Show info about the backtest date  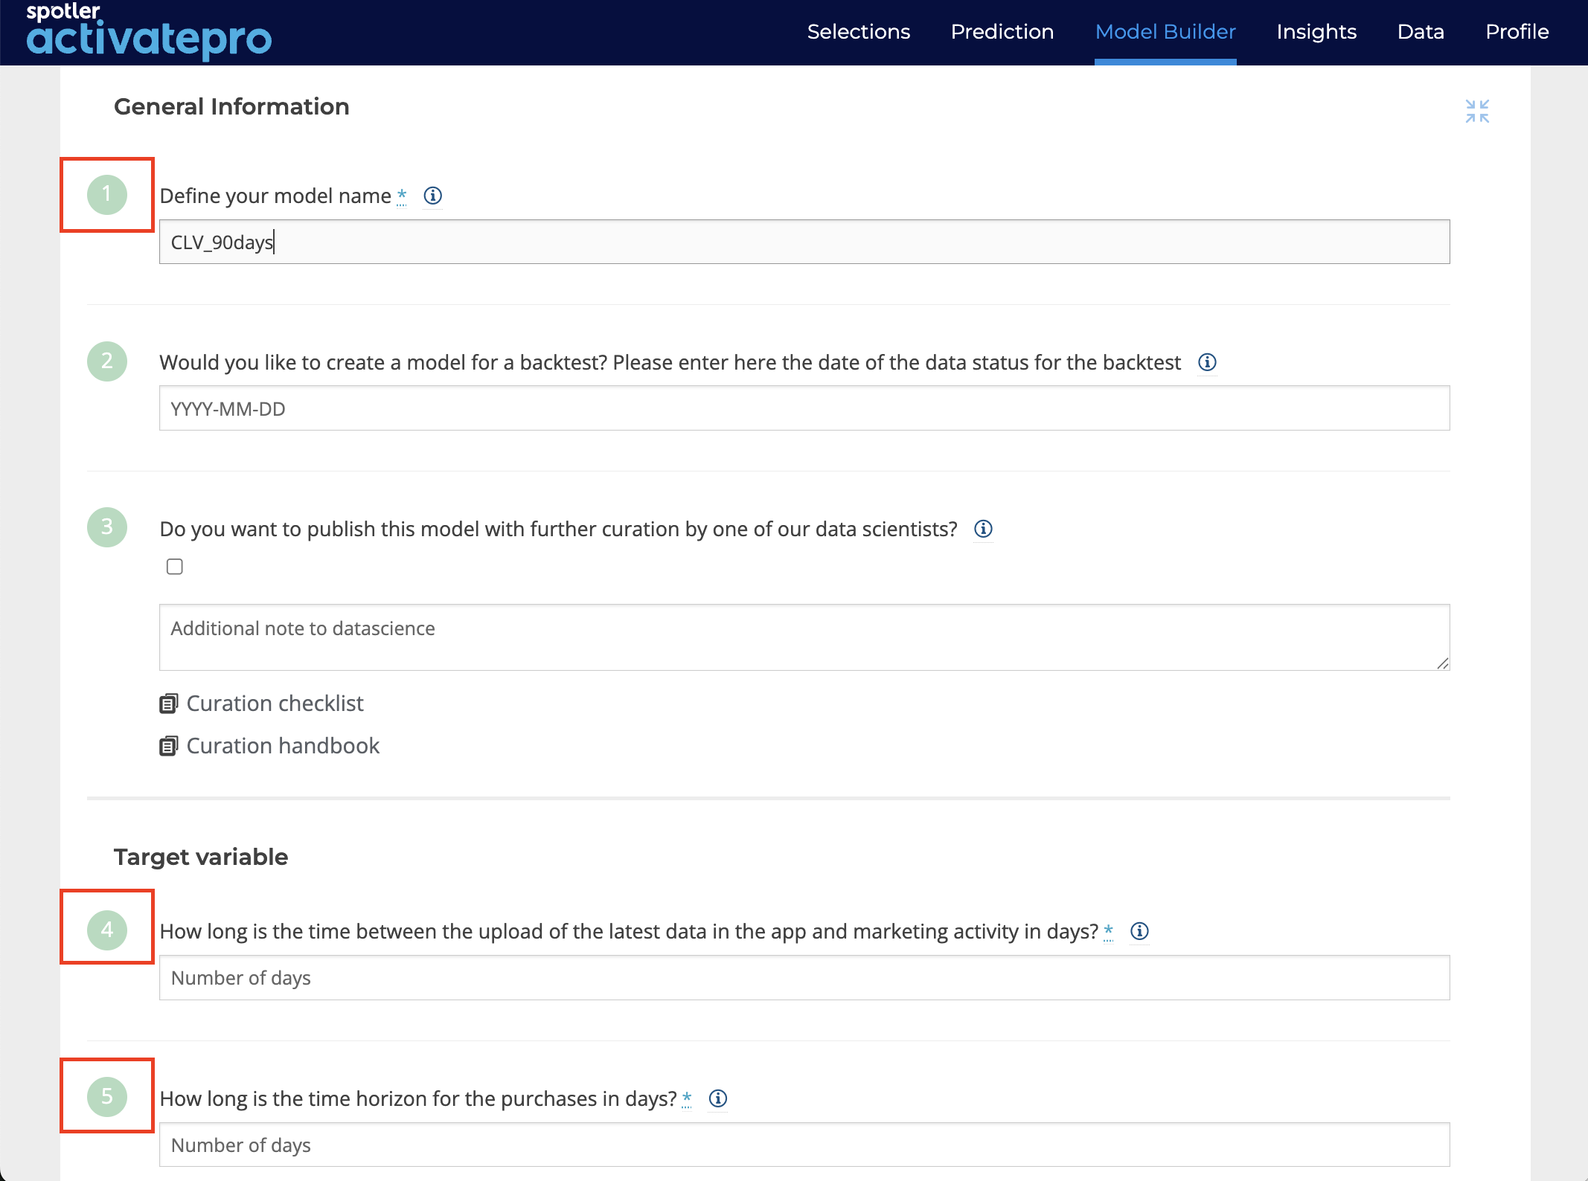click(x=1207, y=362)
